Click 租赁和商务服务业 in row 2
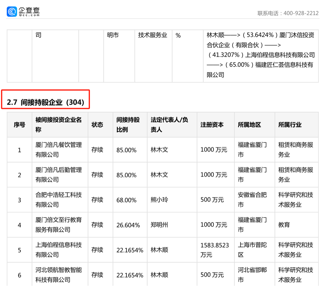Screen dimensions: 321x286 click(296, 175)
